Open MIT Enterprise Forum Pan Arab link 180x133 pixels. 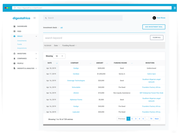[151, 93]
